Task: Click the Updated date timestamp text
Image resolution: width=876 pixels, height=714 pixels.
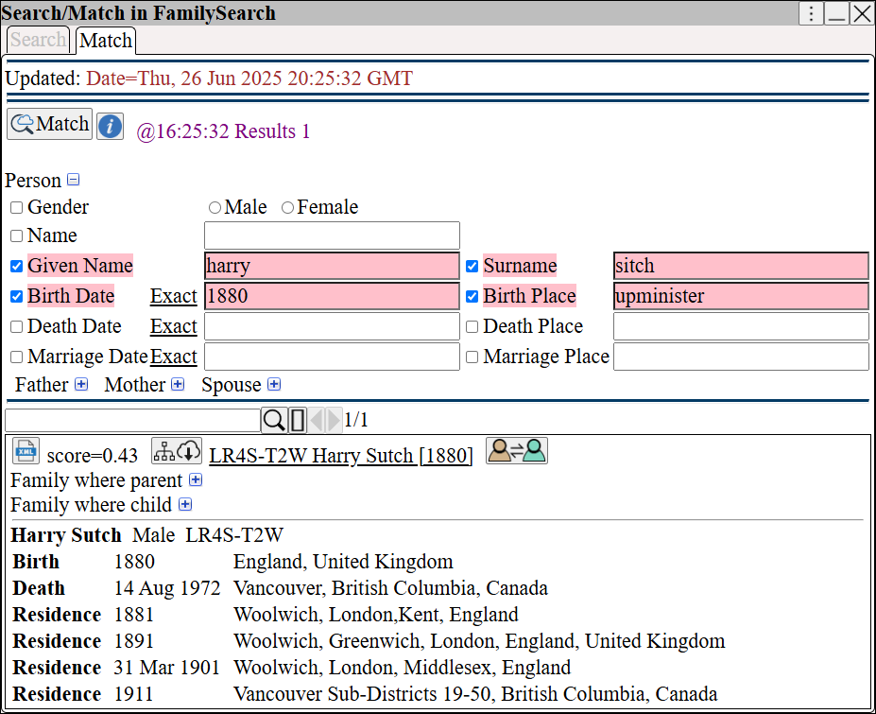Action: [249, 78]
